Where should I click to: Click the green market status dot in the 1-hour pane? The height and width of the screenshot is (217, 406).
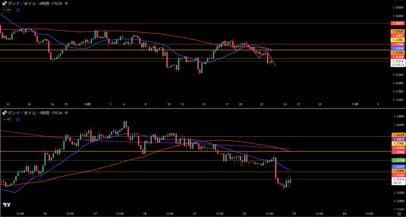point(66,113)
